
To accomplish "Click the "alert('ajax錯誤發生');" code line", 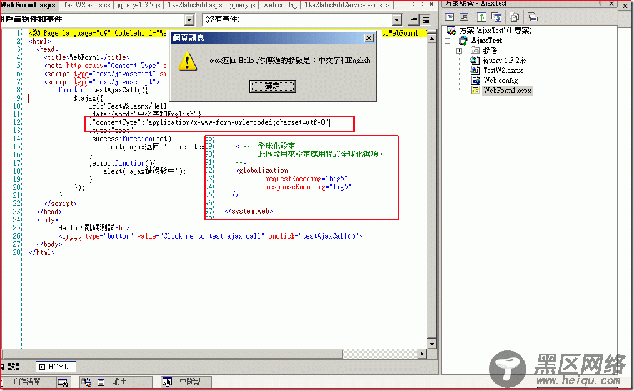I will coord(145,171).
